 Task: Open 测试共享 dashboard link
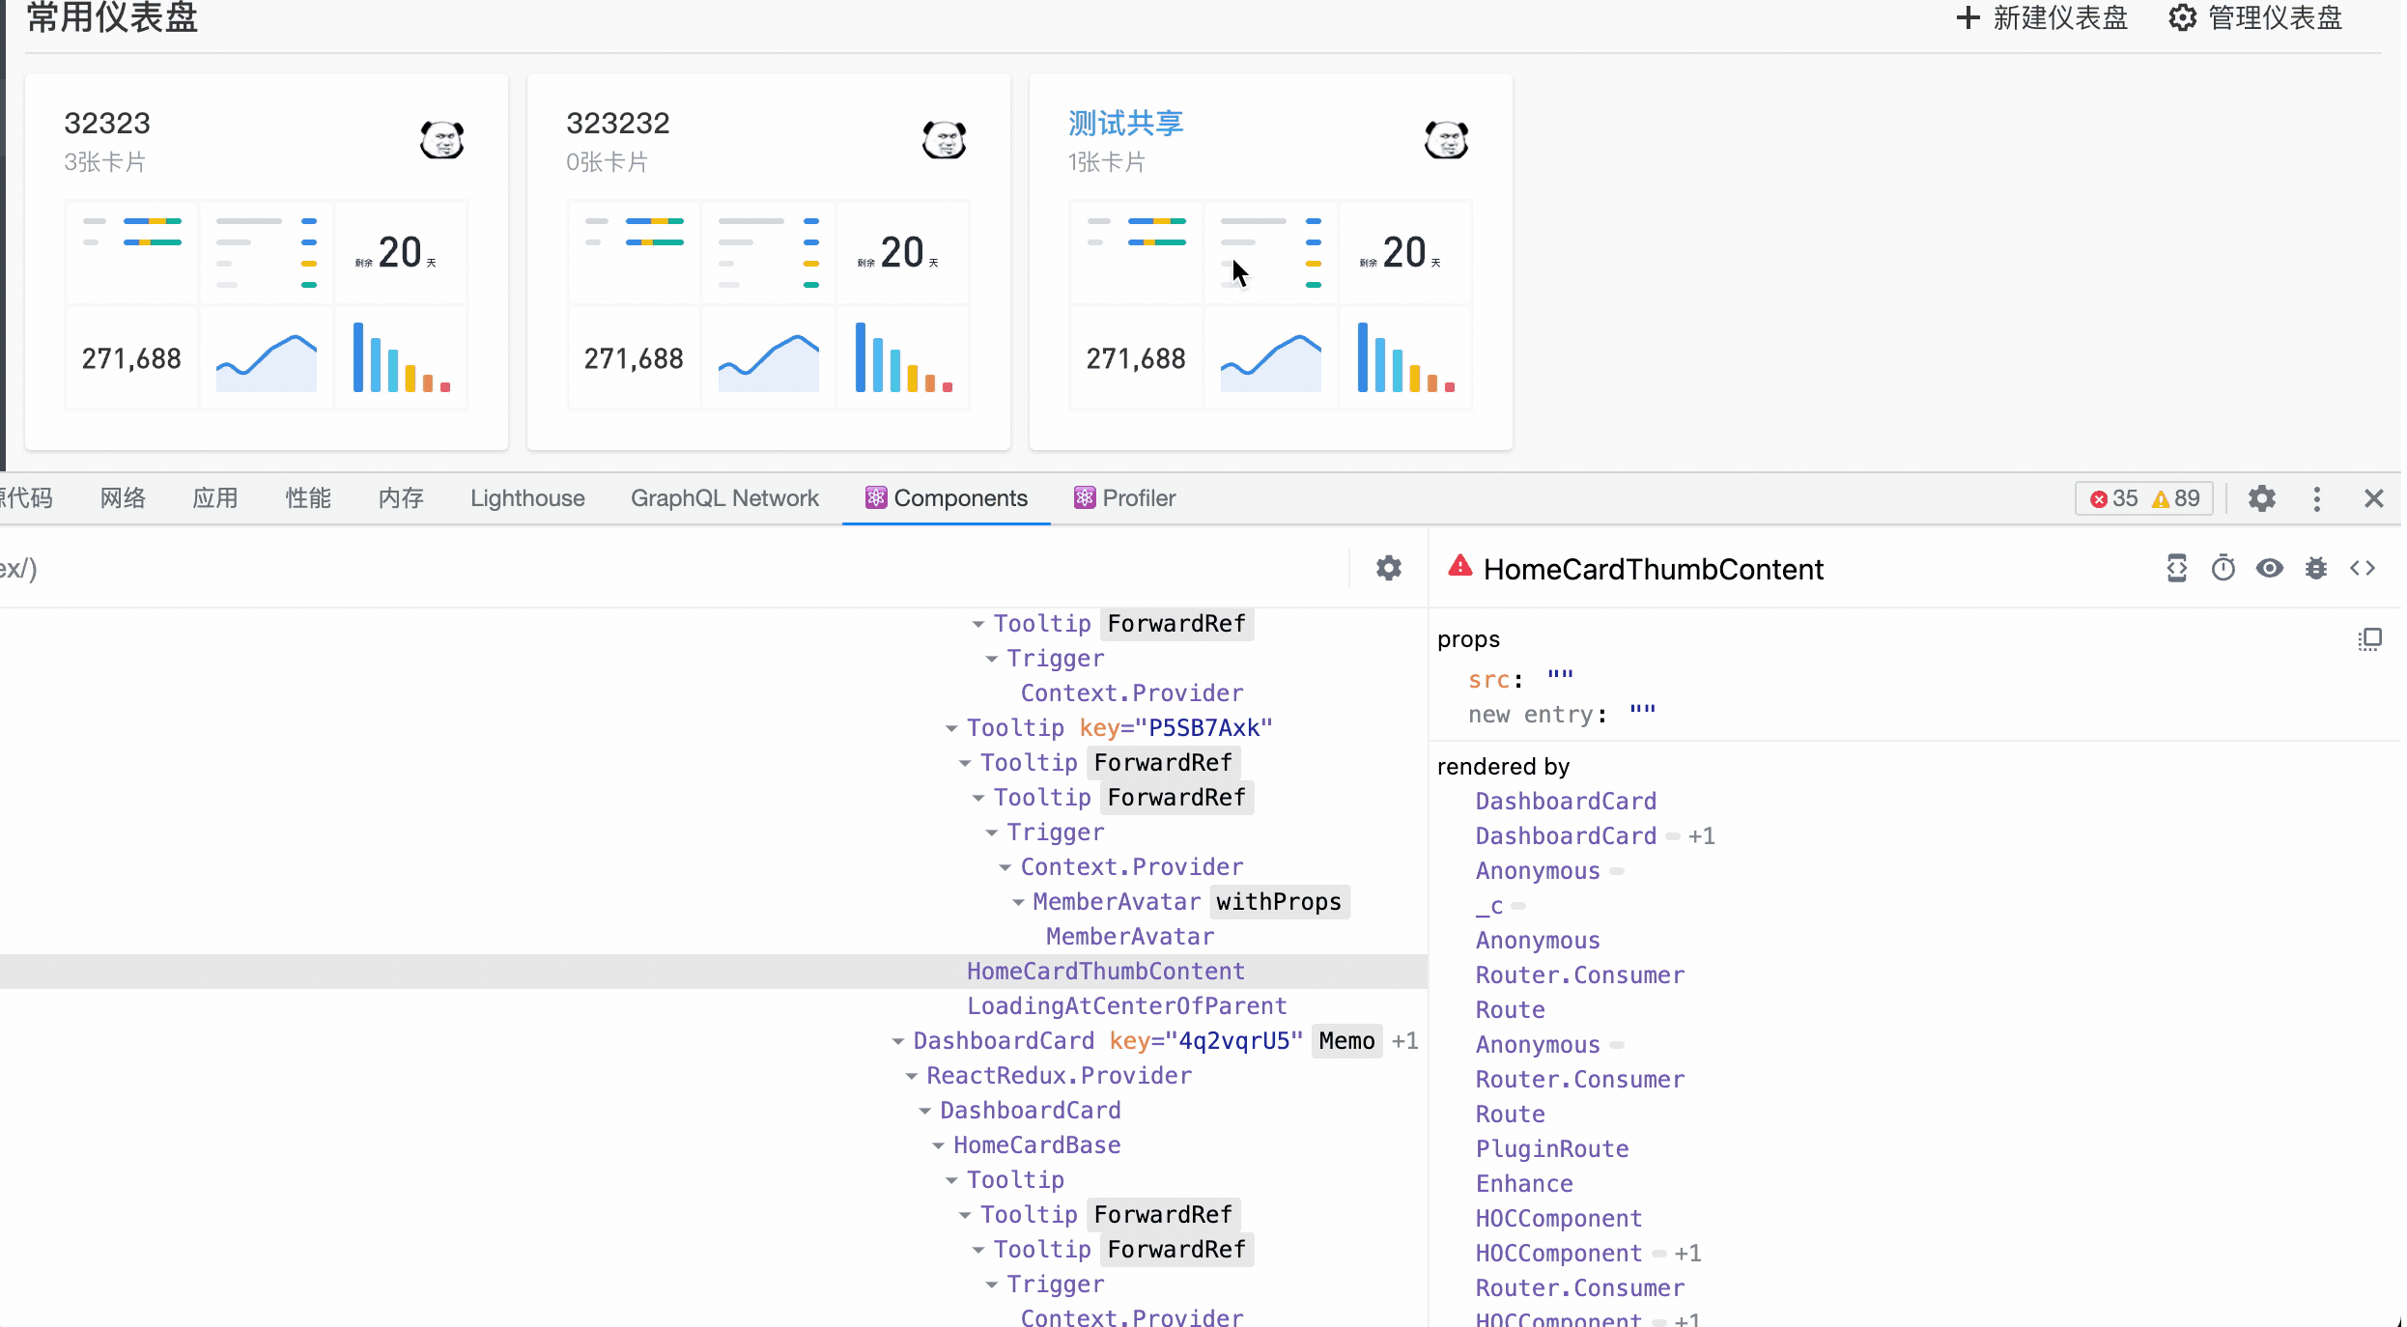click(x=1125, y=124)
